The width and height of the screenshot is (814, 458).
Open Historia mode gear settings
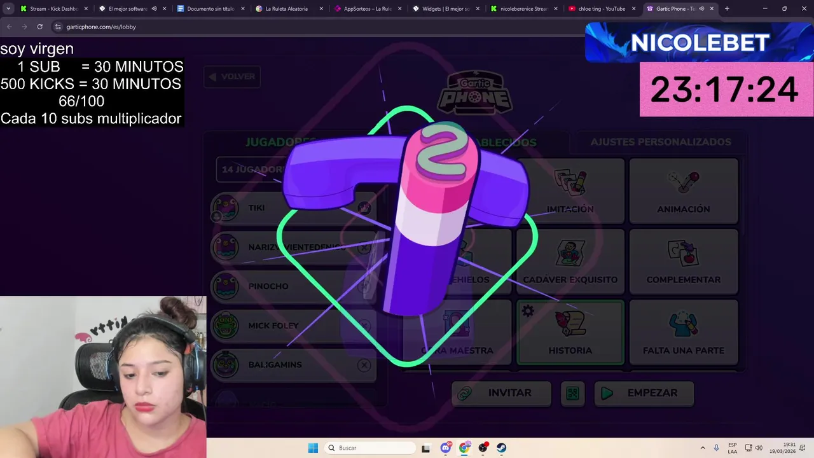tap(528, 312)
